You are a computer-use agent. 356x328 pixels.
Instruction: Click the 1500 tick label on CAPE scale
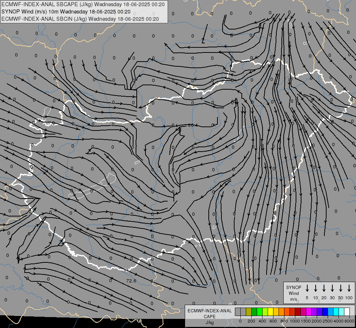[306, 321]
